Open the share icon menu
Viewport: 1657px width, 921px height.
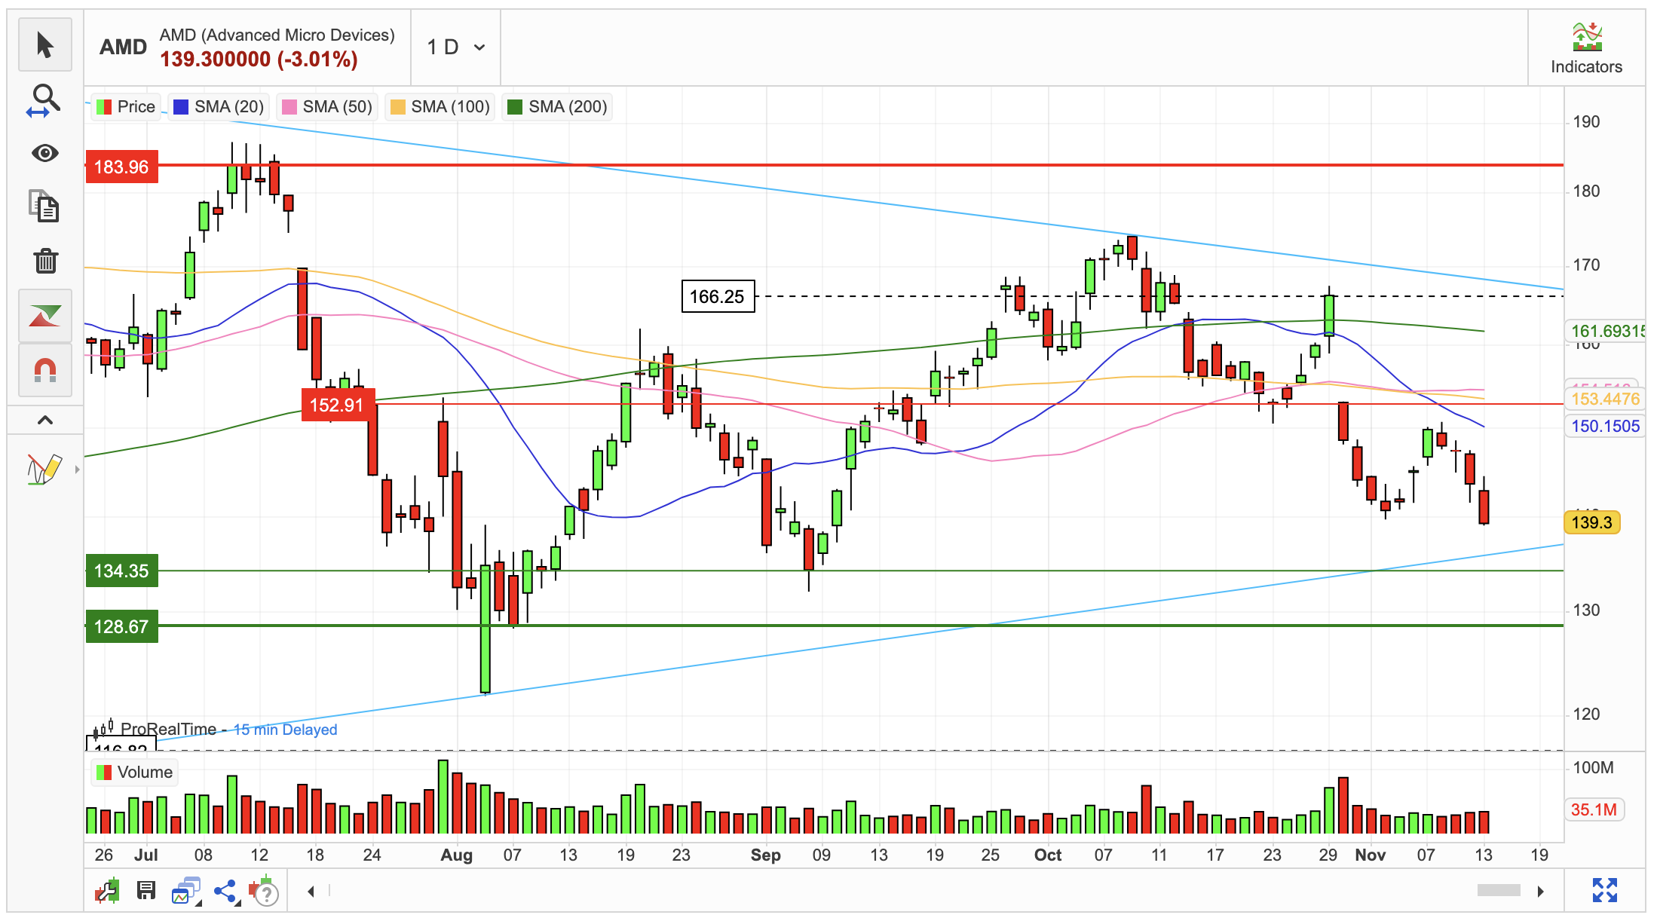click(x=226, y=891)
